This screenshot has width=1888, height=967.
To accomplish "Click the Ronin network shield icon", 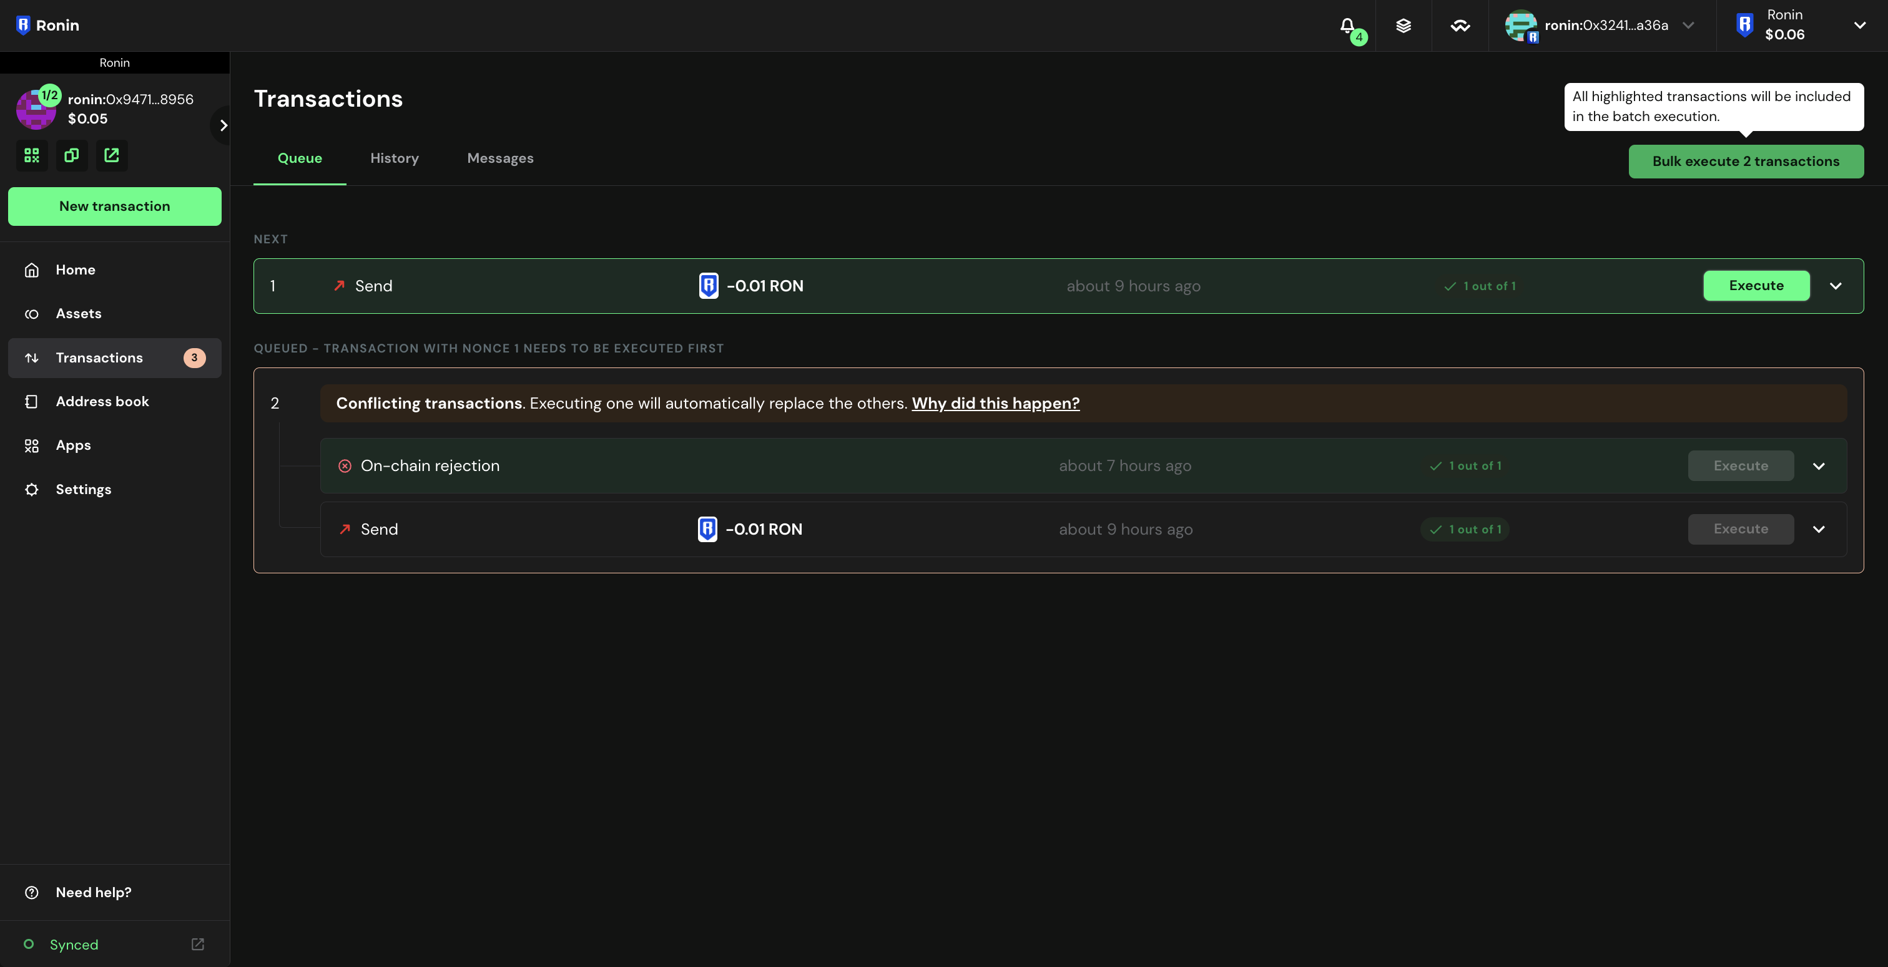I will (x=1744, y=25).
